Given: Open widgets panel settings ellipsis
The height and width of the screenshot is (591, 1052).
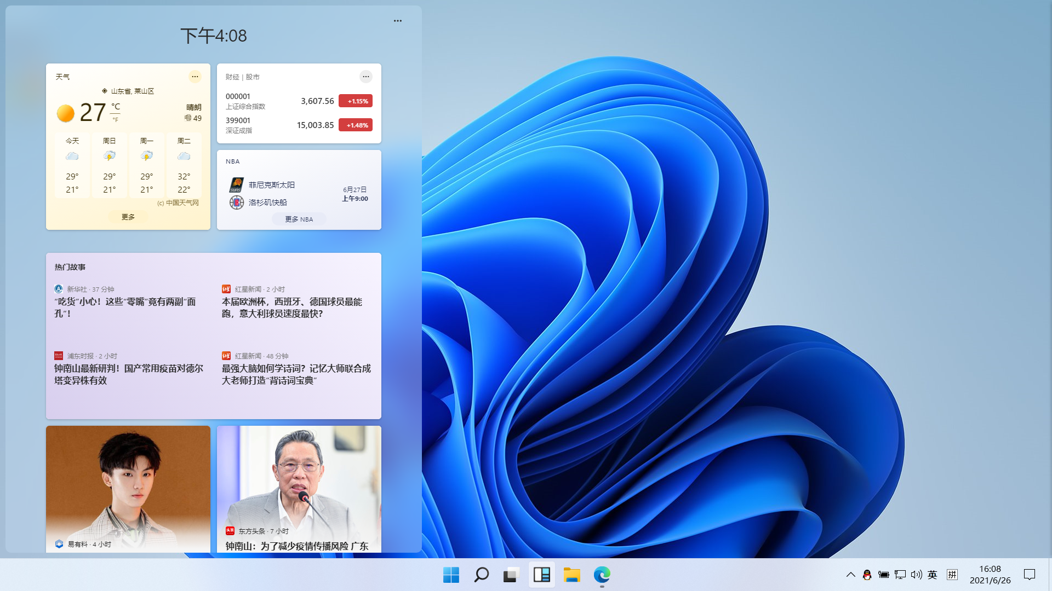Looking at the screenshot, I should (398, 21).
